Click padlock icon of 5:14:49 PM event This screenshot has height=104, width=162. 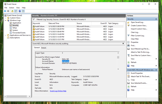click(34, 34)
